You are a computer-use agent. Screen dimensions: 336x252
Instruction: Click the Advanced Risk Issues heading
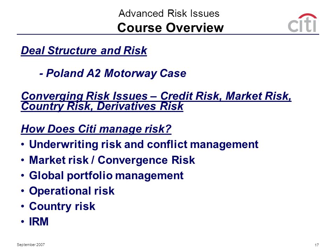point(169,13)
